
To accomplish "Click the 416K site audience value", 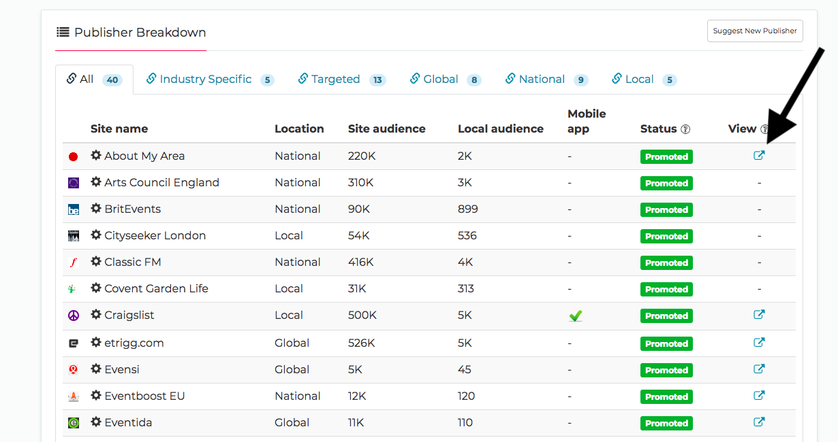I will pyautogui.click(x=361, y=262).
